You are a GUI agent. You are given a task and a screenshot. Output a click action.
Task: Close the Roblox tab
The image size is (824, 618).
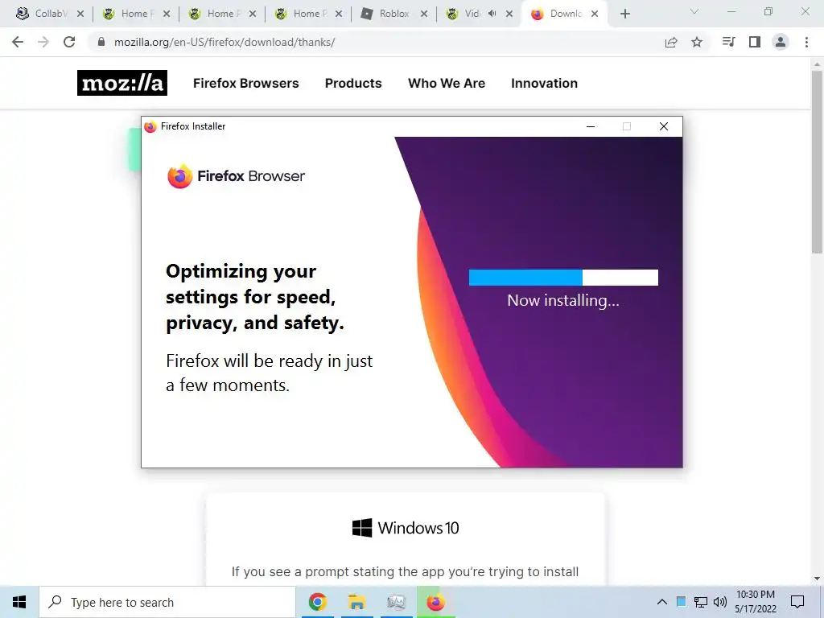(424, 14)
